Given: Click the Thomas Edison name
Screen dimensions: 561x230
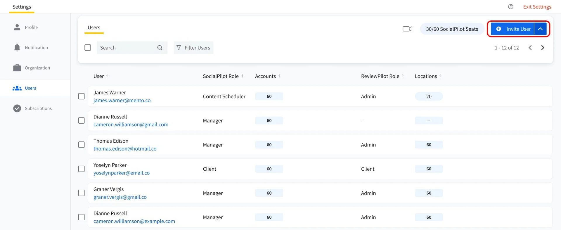Looking at the screenshot, I should pyautogui.click(x=111, y=141).
